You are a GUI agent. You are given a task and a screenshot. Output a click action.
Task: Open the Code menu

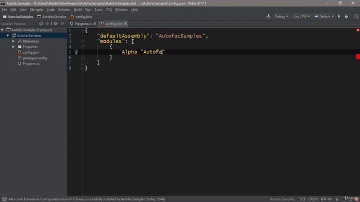coord(51,10)
